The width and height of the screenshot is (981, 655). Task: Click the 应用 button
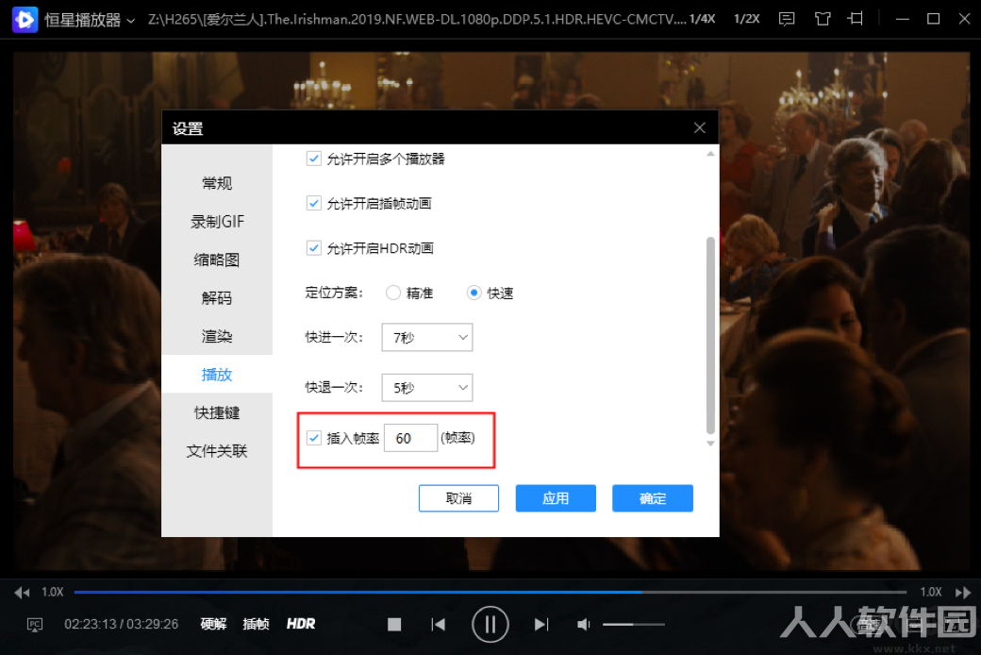556,498
